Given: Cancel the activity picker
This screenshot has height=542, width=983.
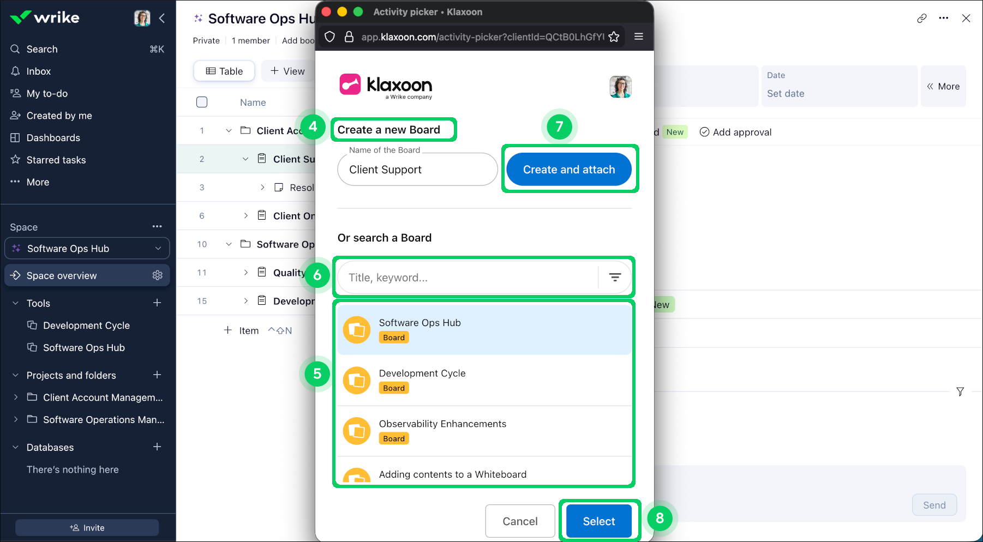Looking at the screenshot, I should point(520,521).
